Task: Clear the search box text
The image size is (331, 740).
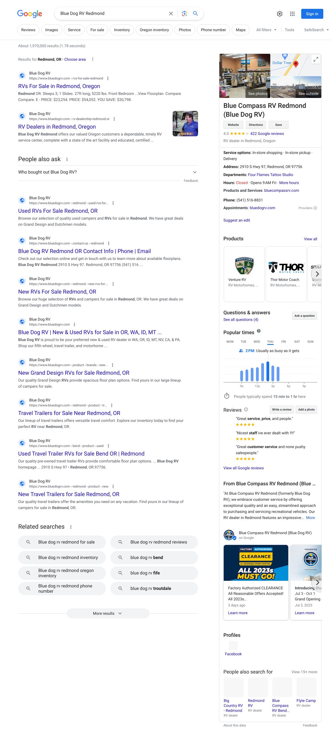Action: coord(171,14)
